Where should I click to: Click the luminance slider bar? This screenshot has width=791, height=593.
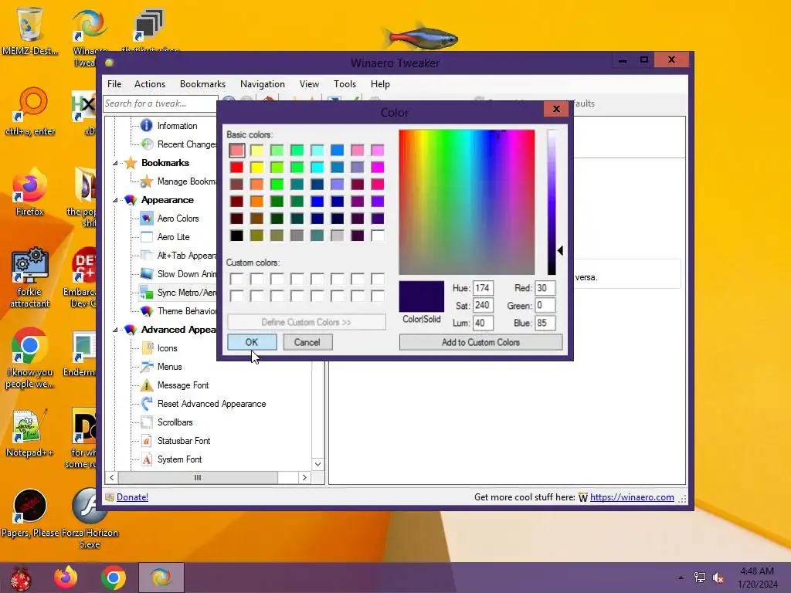[552, 202]
